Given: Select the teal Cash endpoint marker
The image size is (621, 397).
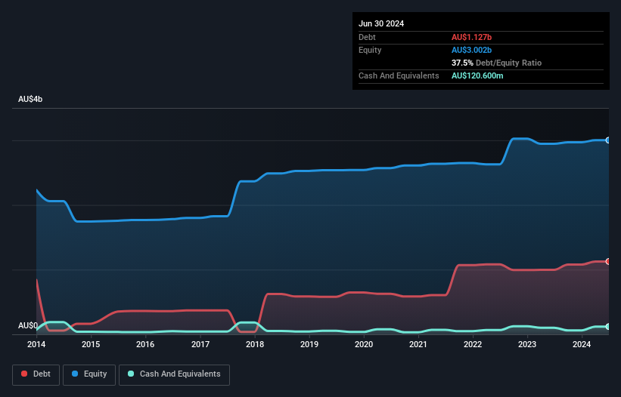Looking at the screenshot, I should [x=608, y=327].
